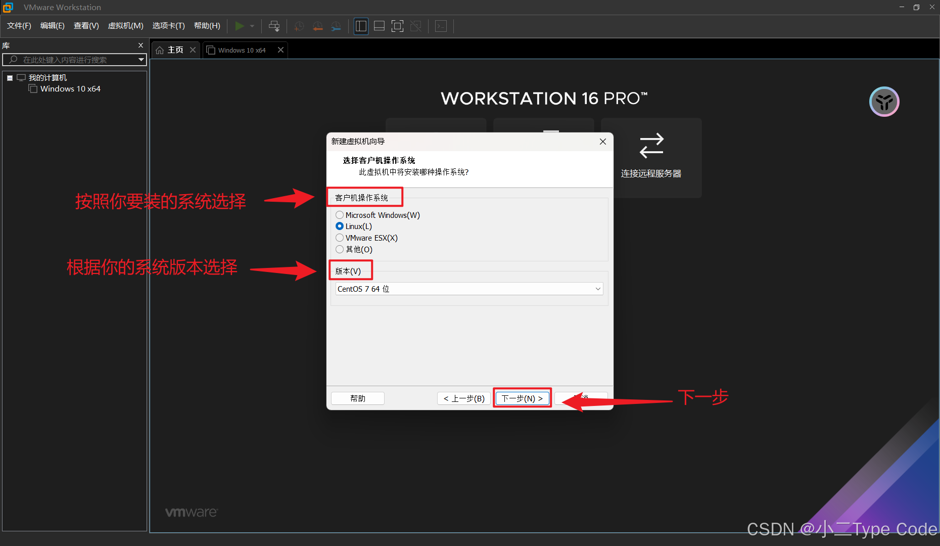Switch to the Windows 10 x64 tab
Image resolution: width=940 pixels, height=546 pixels.
pyautogui.click(x=242, y=50)
